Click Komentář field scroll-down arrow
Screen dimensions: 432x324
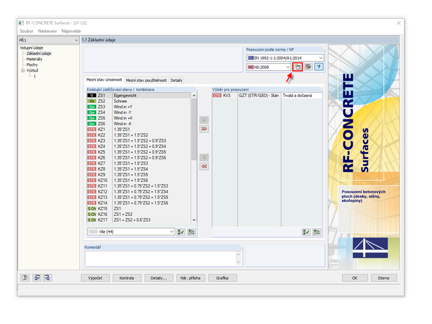point(238,262)
